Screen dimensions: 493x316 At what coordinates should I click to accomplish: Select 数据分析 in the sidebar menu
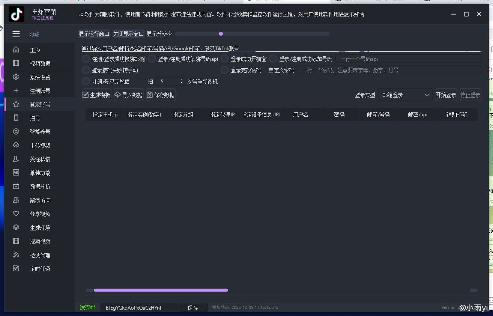[x=40, y=187]
